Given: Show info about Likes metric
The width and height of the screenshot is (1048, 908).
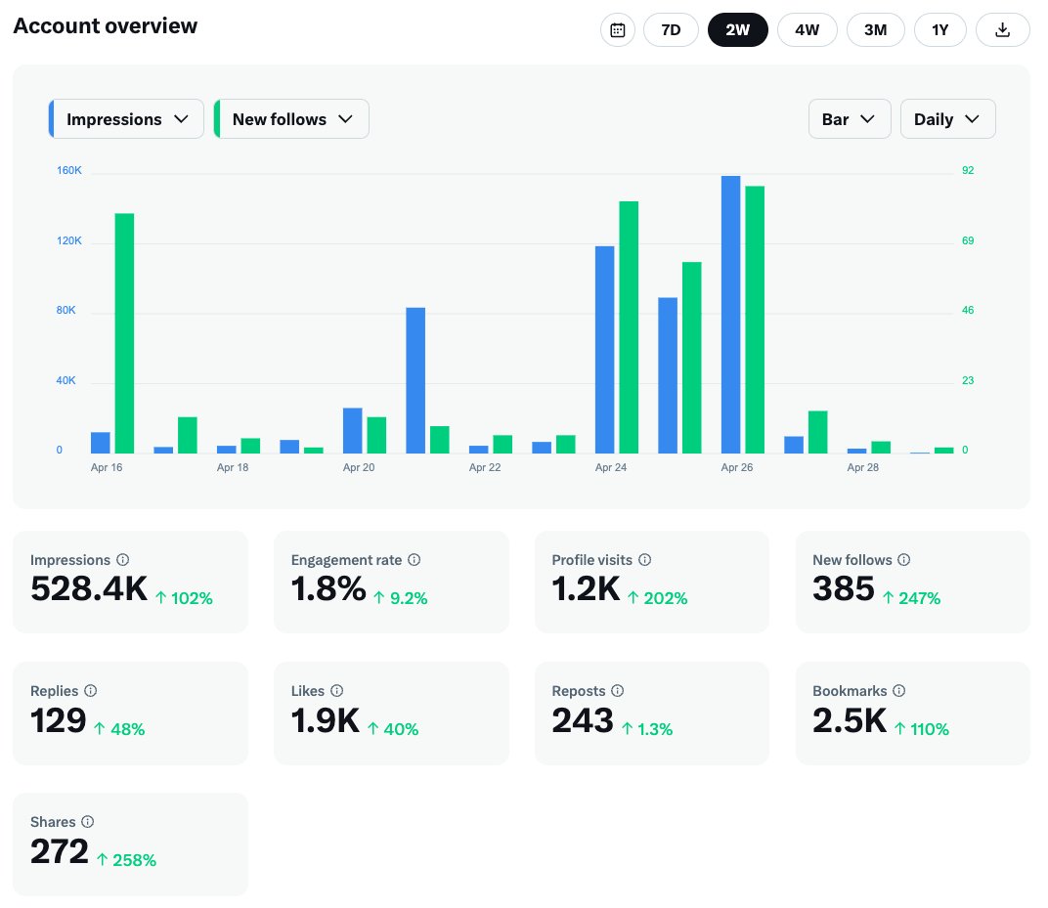Looking at the screenshot, I should click(x=337, y=690).
